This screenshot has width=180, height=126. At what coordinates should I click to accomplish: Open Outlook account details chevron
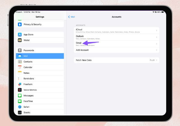[157, 37]
